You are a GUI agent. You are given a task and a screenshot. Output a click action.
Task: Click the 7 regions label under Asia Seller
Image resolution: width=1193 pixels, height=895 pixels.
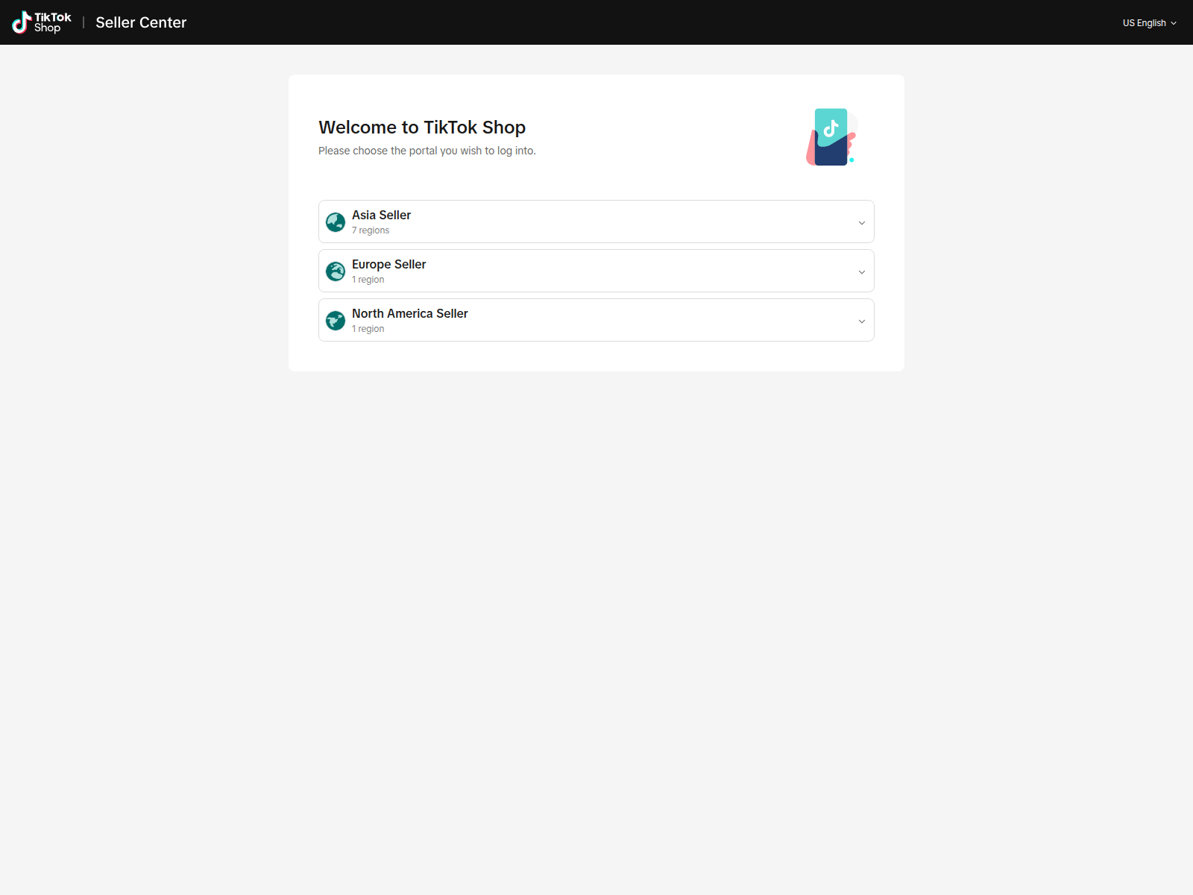pyautogui.click(x=370, y=230)
